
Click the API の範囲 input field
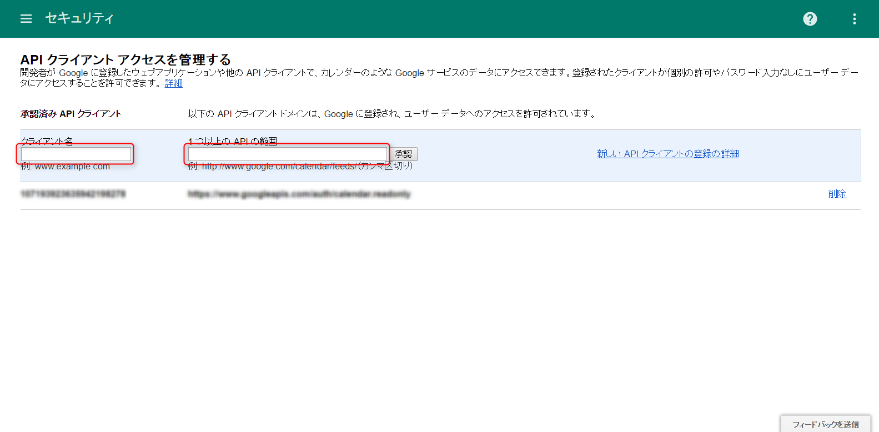pos(288,154)
